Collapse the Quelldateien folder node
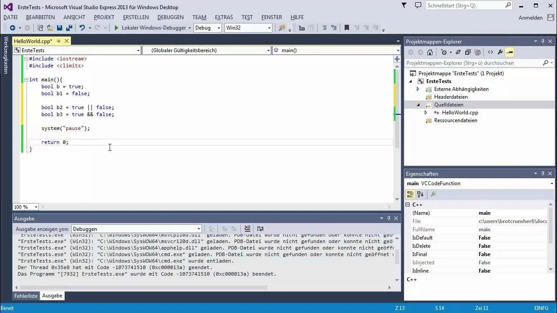The height and width of the screenshot is (313, 557). pos(418,105)
